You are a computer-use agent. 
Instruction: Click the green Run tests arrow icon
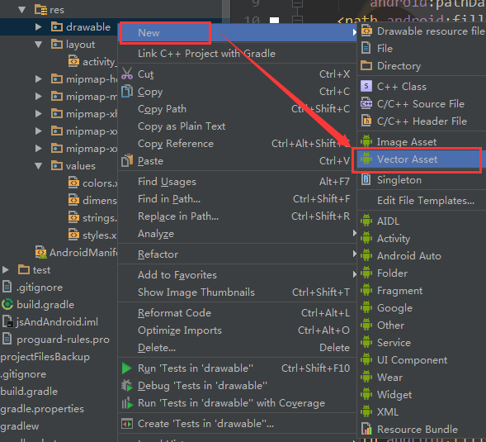pyautogui.click(x=127, y=368)
